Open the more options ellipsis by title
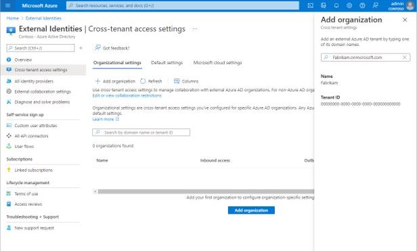This screenshot has height=251, width=417. pyautogui.click(x=195, y=28)
